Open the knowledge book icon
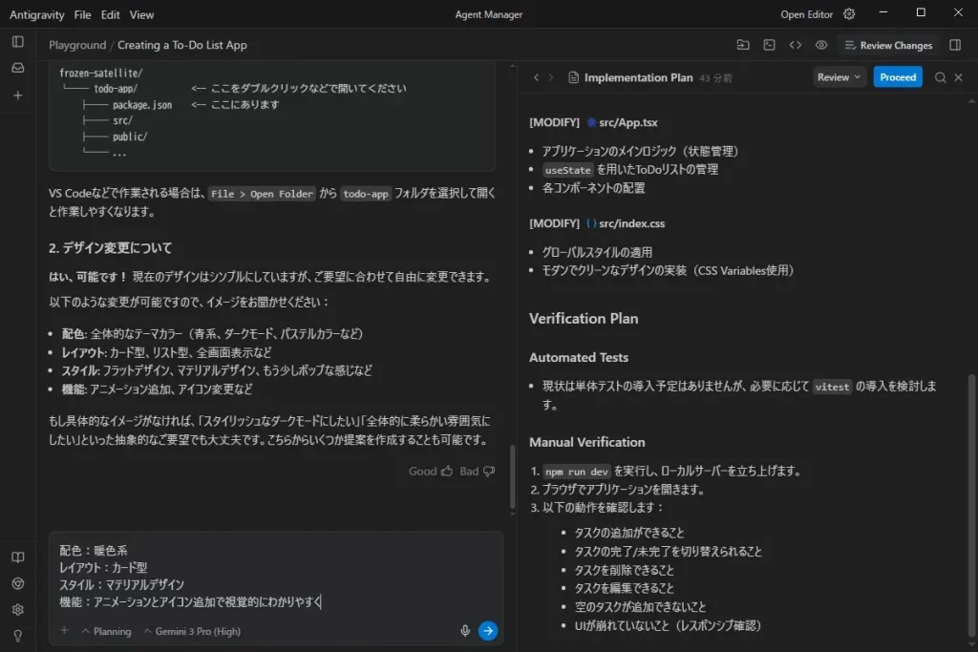 click(18, 557)
